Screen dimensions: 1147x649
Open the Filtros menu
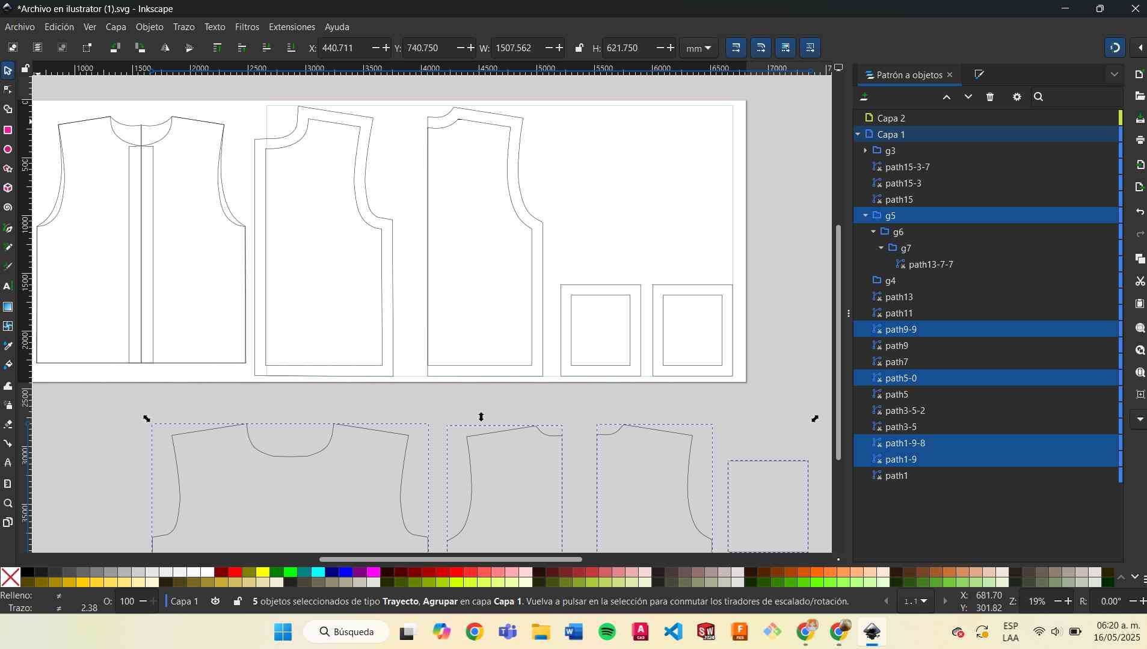(247, 27)
